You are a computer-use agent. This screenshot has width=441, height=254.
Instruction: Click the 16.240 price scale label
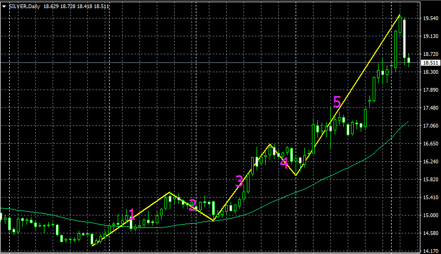point(431,161)
